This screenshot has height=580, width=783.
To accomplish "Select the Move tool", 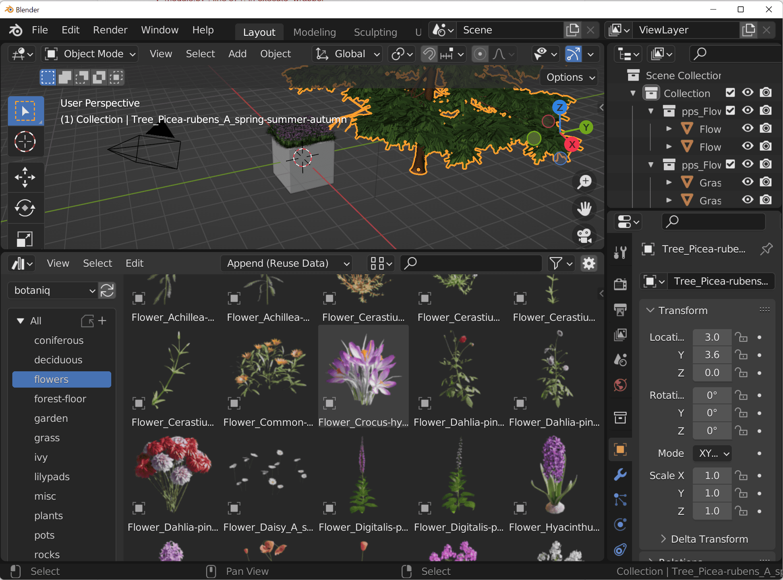I will (25, 177).
